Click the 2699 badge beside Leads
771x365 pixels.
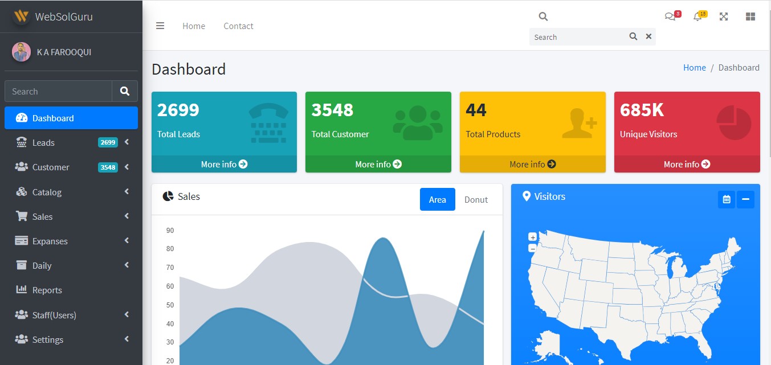(108, 142)
